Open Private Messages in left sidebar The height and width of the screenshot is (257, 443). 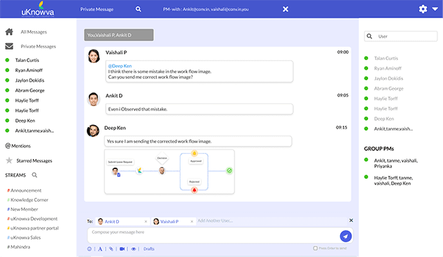tap(38, 47)
